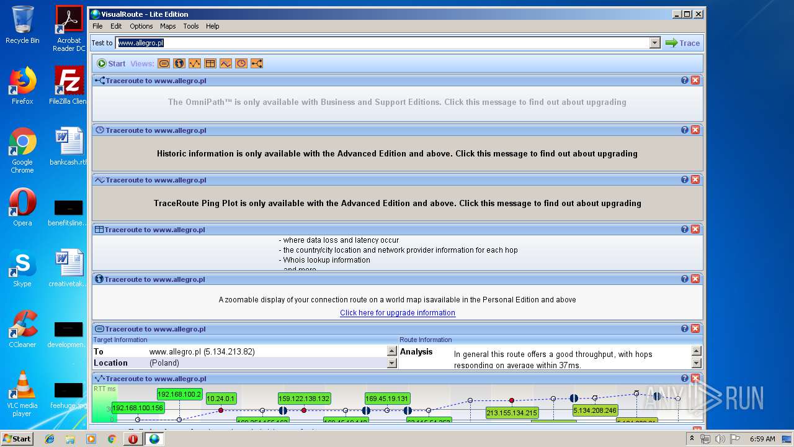The width and height of the screenshot is (794, 447).
Task: Open the Maps menu
Action: pyautogui.click(x=168, y=26)
